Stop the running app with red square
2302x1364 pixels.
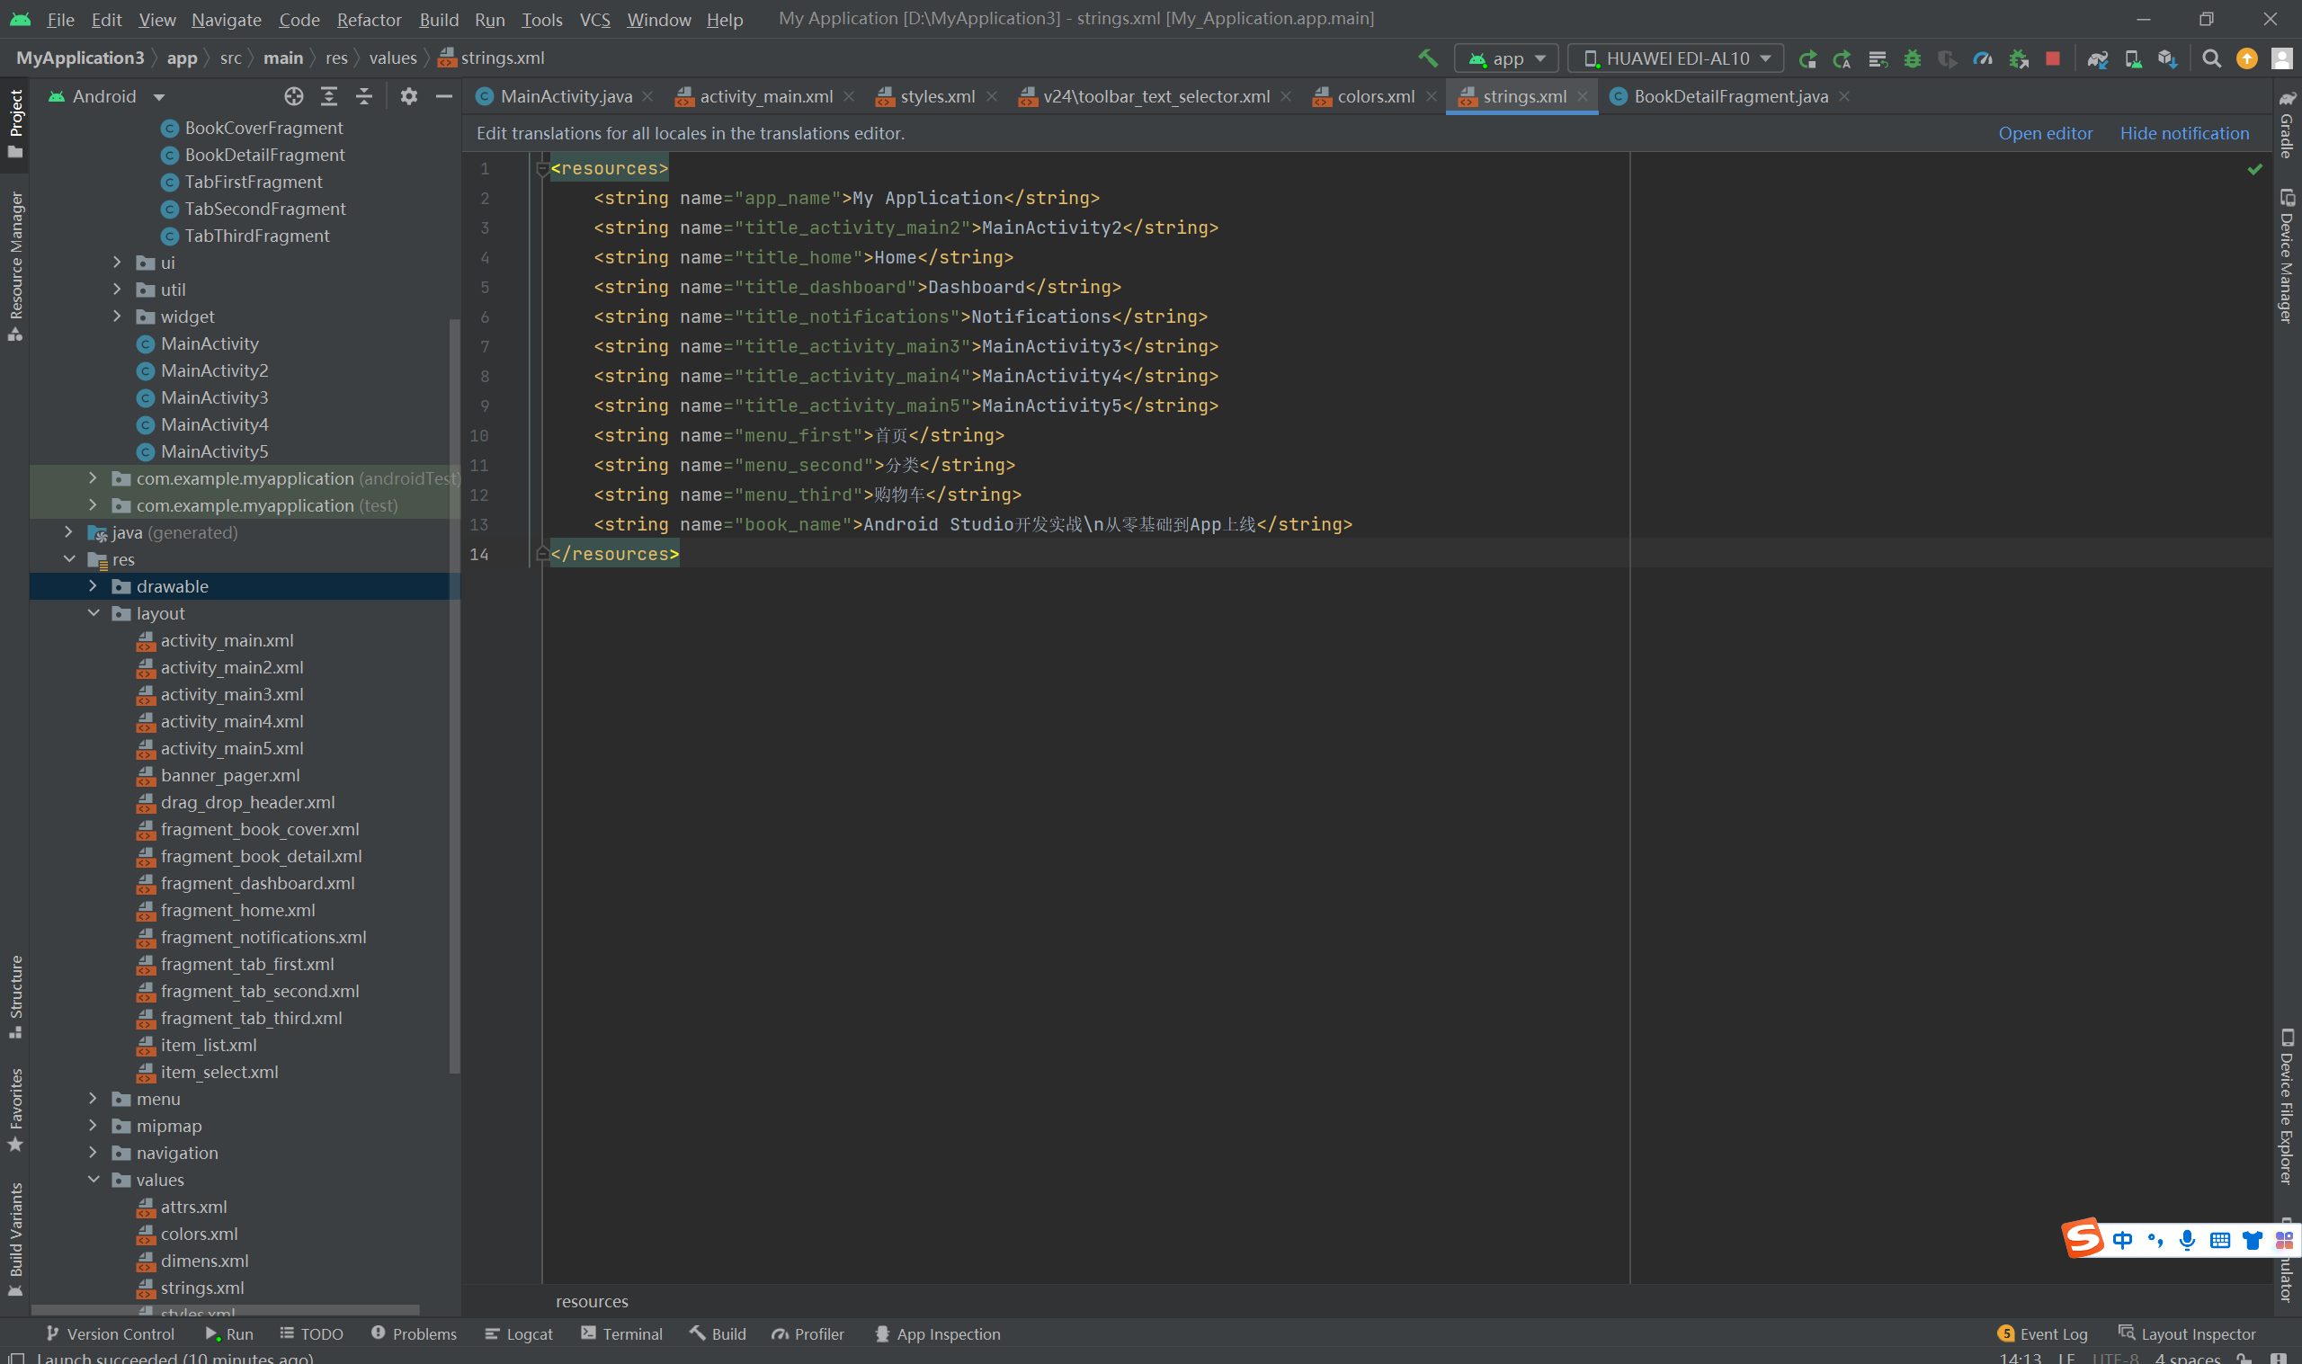point(2053,58)
